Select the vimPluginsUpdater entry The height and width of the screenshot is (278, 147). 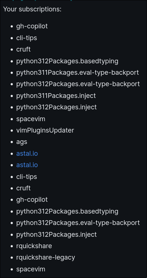click(45, 130)
